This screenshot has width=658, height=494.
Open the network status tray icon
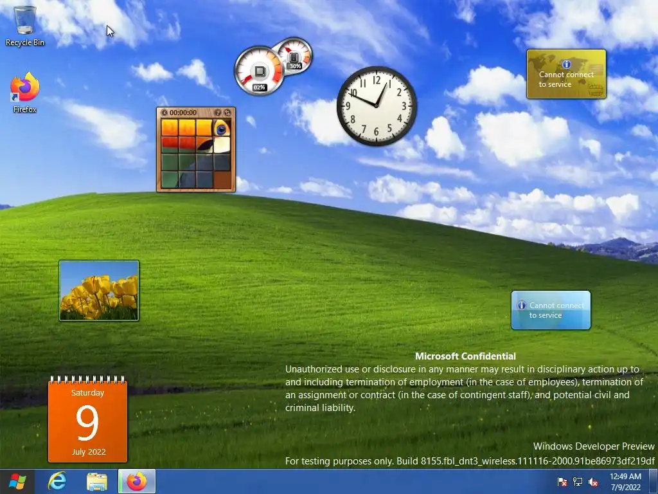578,482
